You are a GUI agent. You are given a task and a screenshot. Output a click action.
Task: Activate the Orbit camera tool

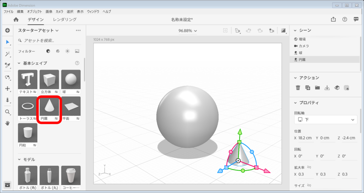click(x=7, y=77)
